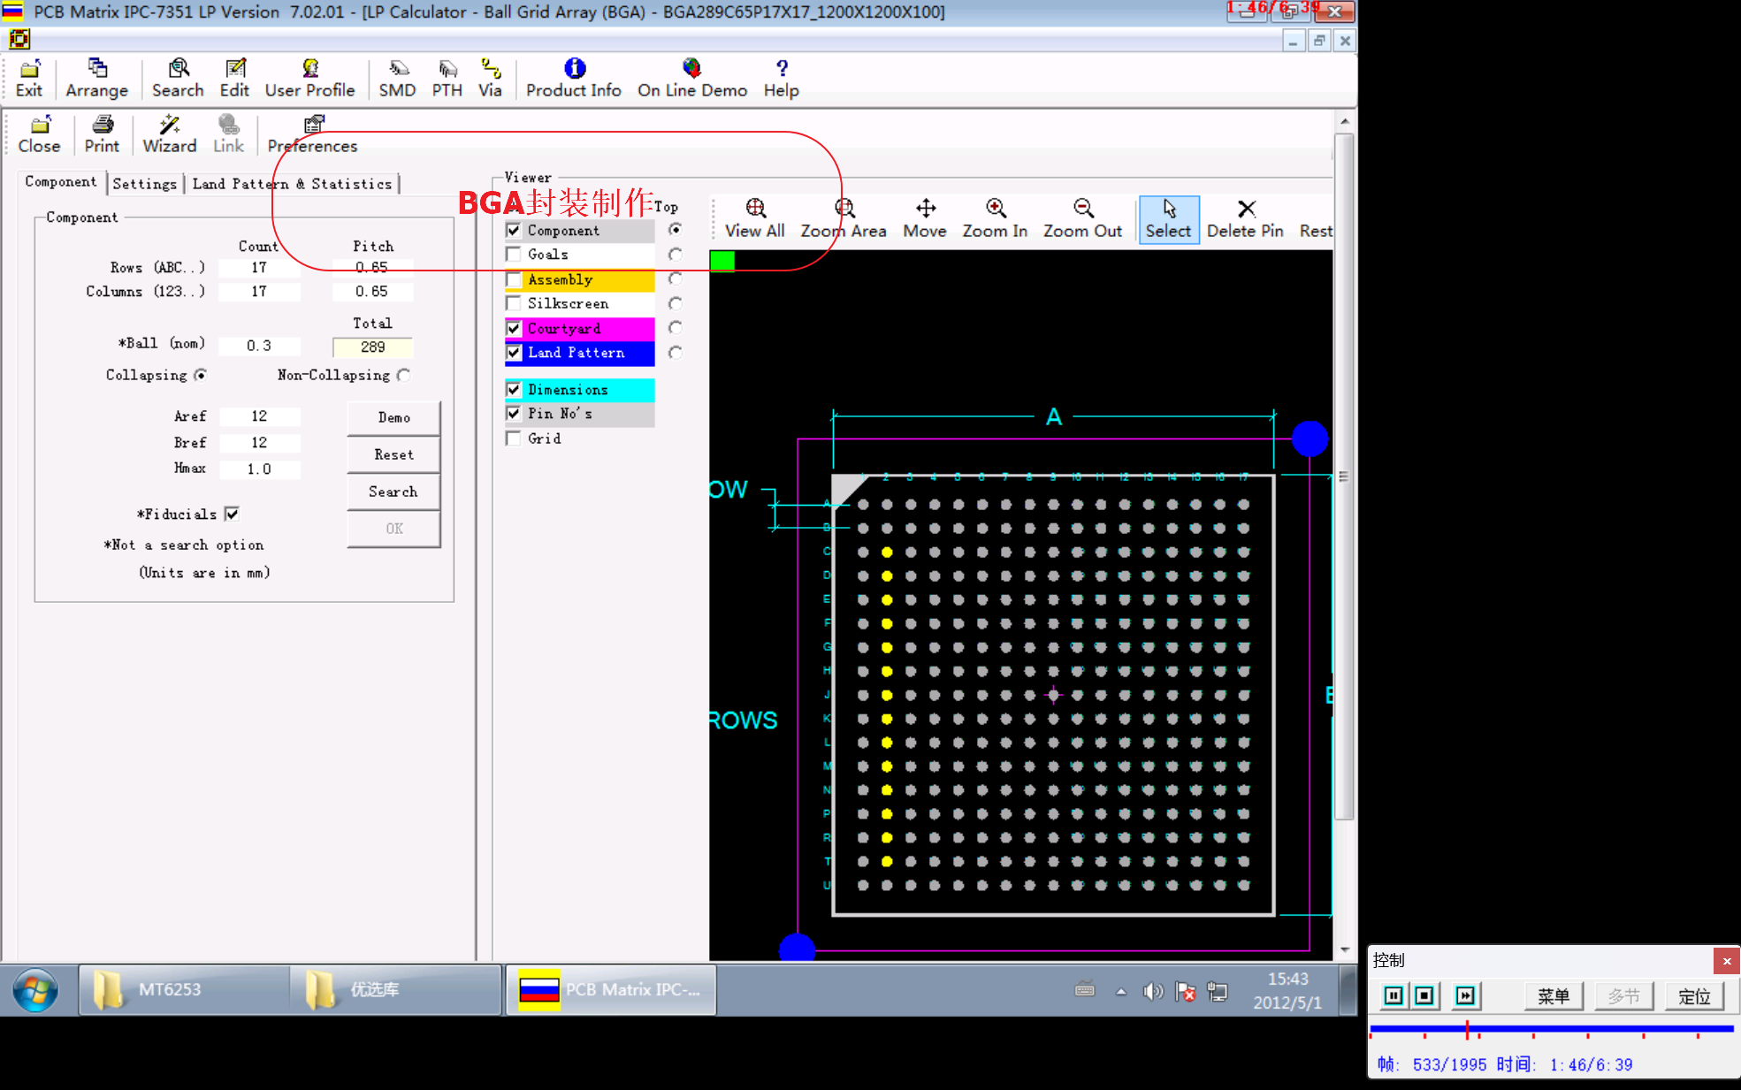Screen dimensions: 1741x1090
Task: Enable the Goals layer checkbox
Action: 514,254
